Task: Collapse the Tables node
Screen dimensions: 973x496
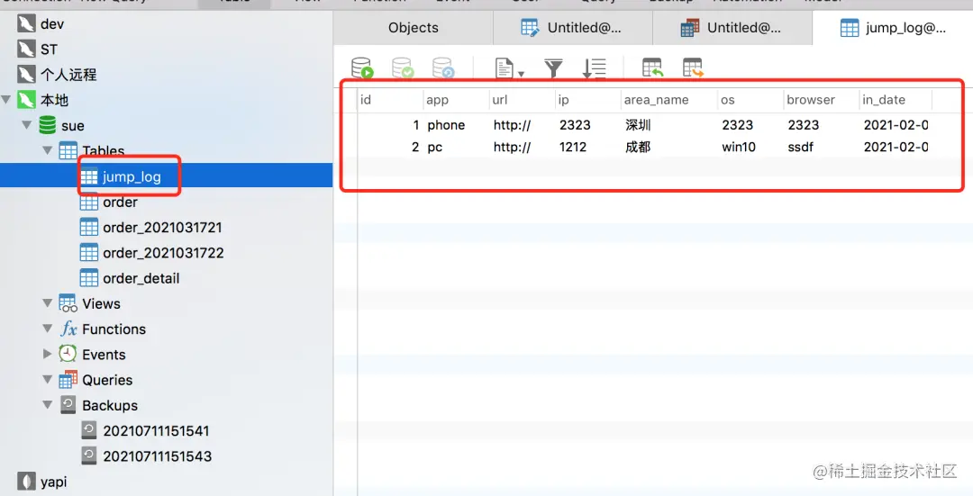Action: (47, 150)
